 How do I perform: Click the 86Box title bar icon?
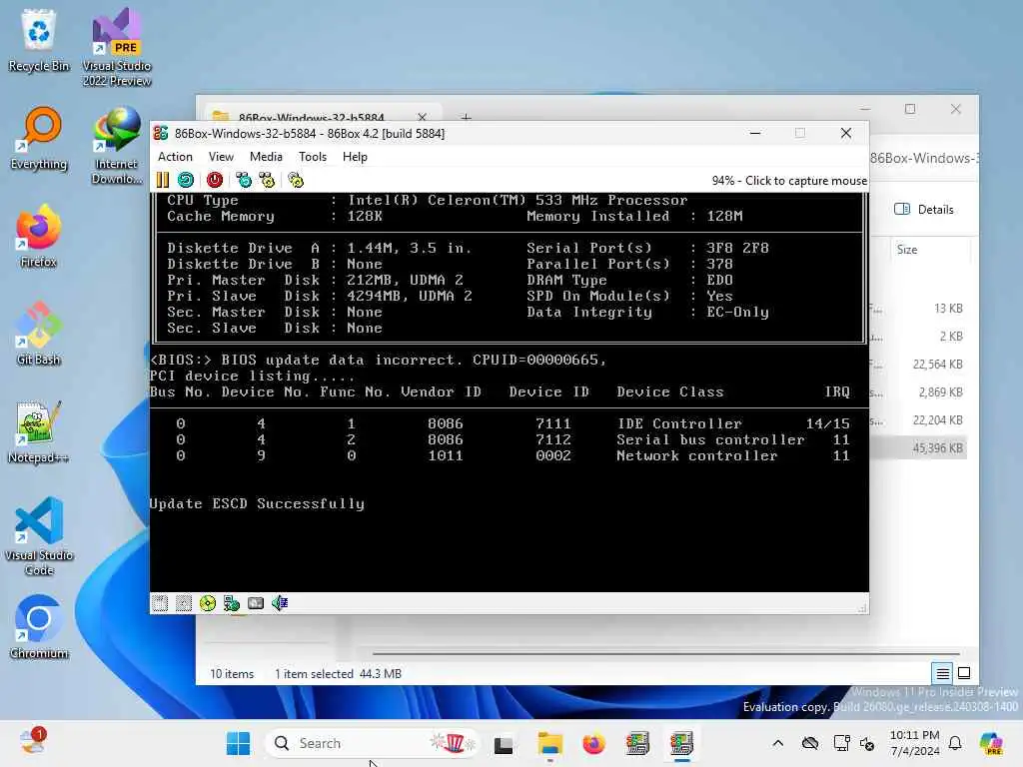[x=161, y=133]
